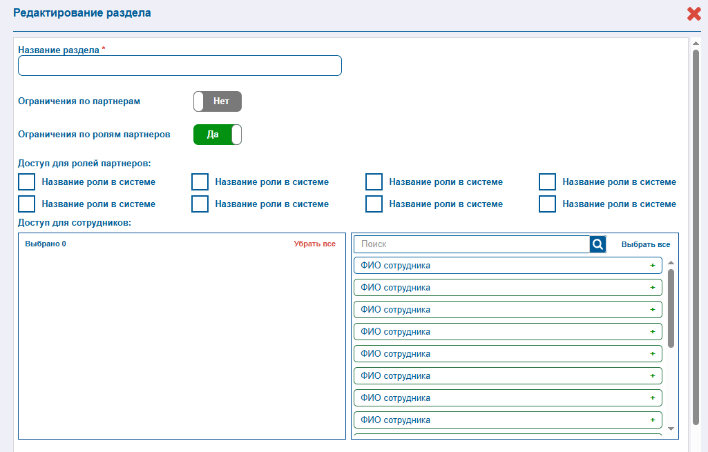The image size is (708, 452).
Task: Check the first role checkbox in the bottom row
Action: point(27,204)
